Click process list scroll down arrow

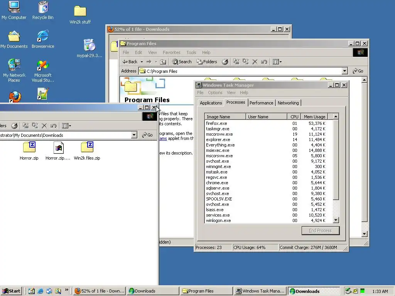(x=336, y=220)
